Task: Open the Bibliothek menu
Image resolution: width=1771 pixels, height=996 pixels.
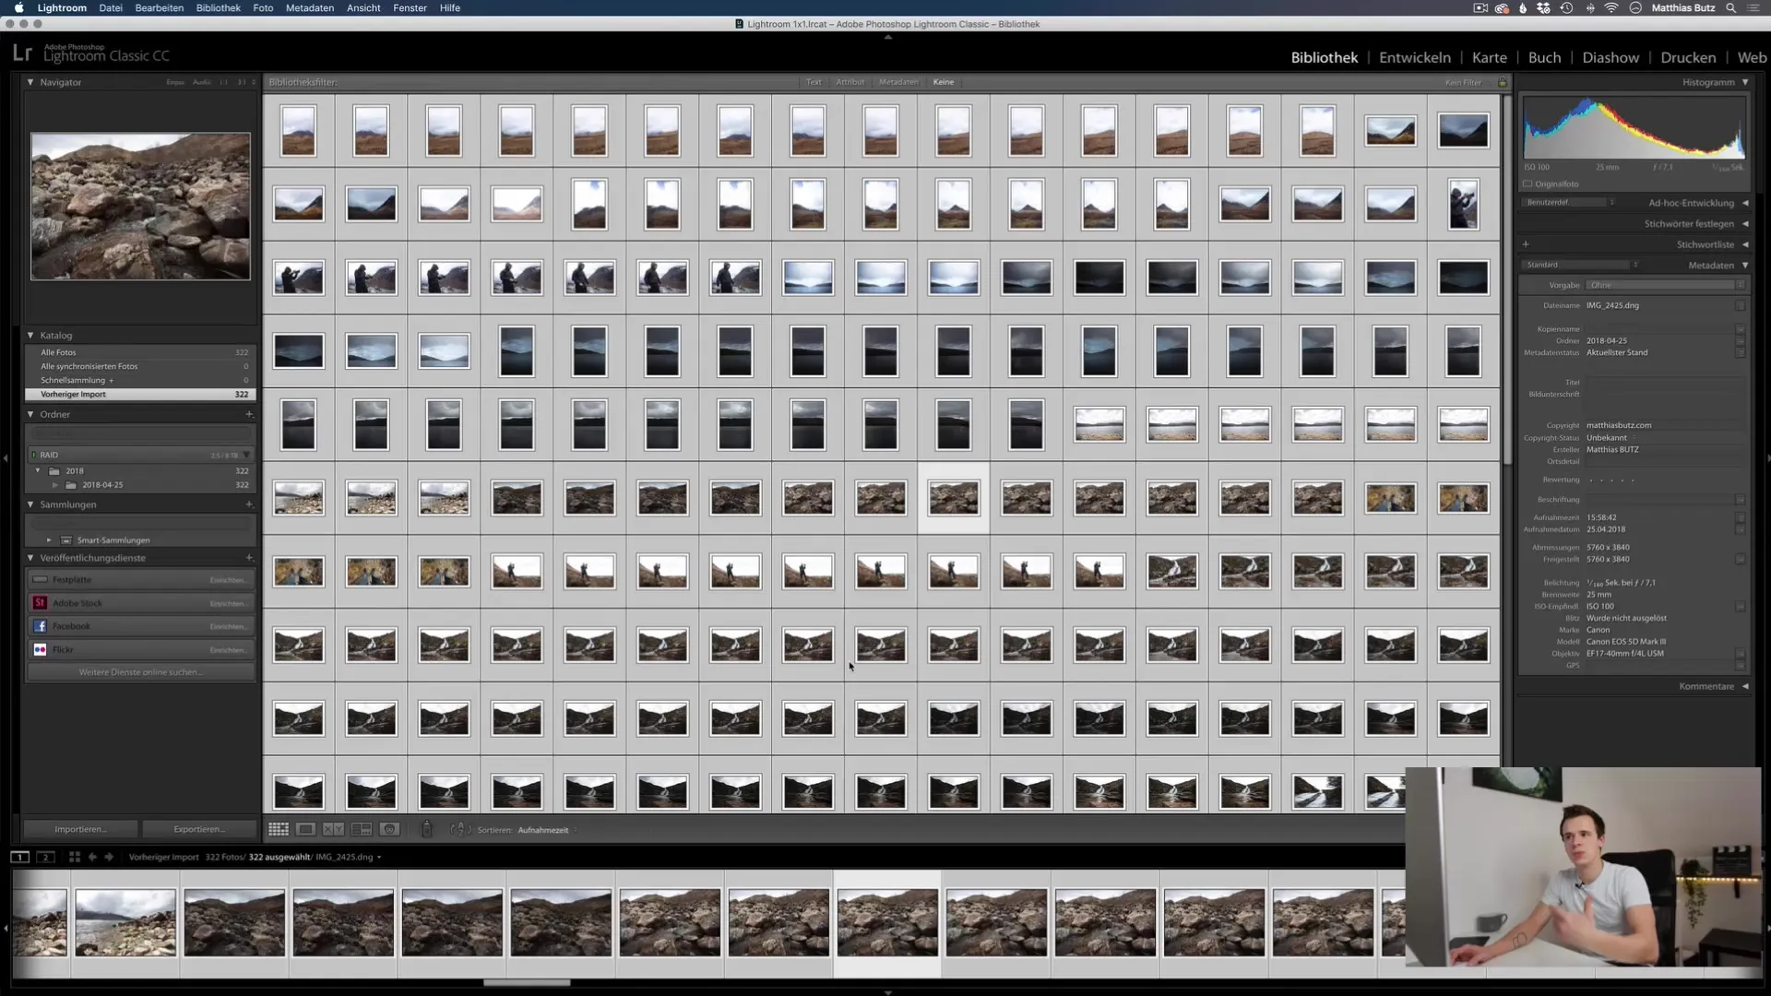Action: tap(218, 7)
